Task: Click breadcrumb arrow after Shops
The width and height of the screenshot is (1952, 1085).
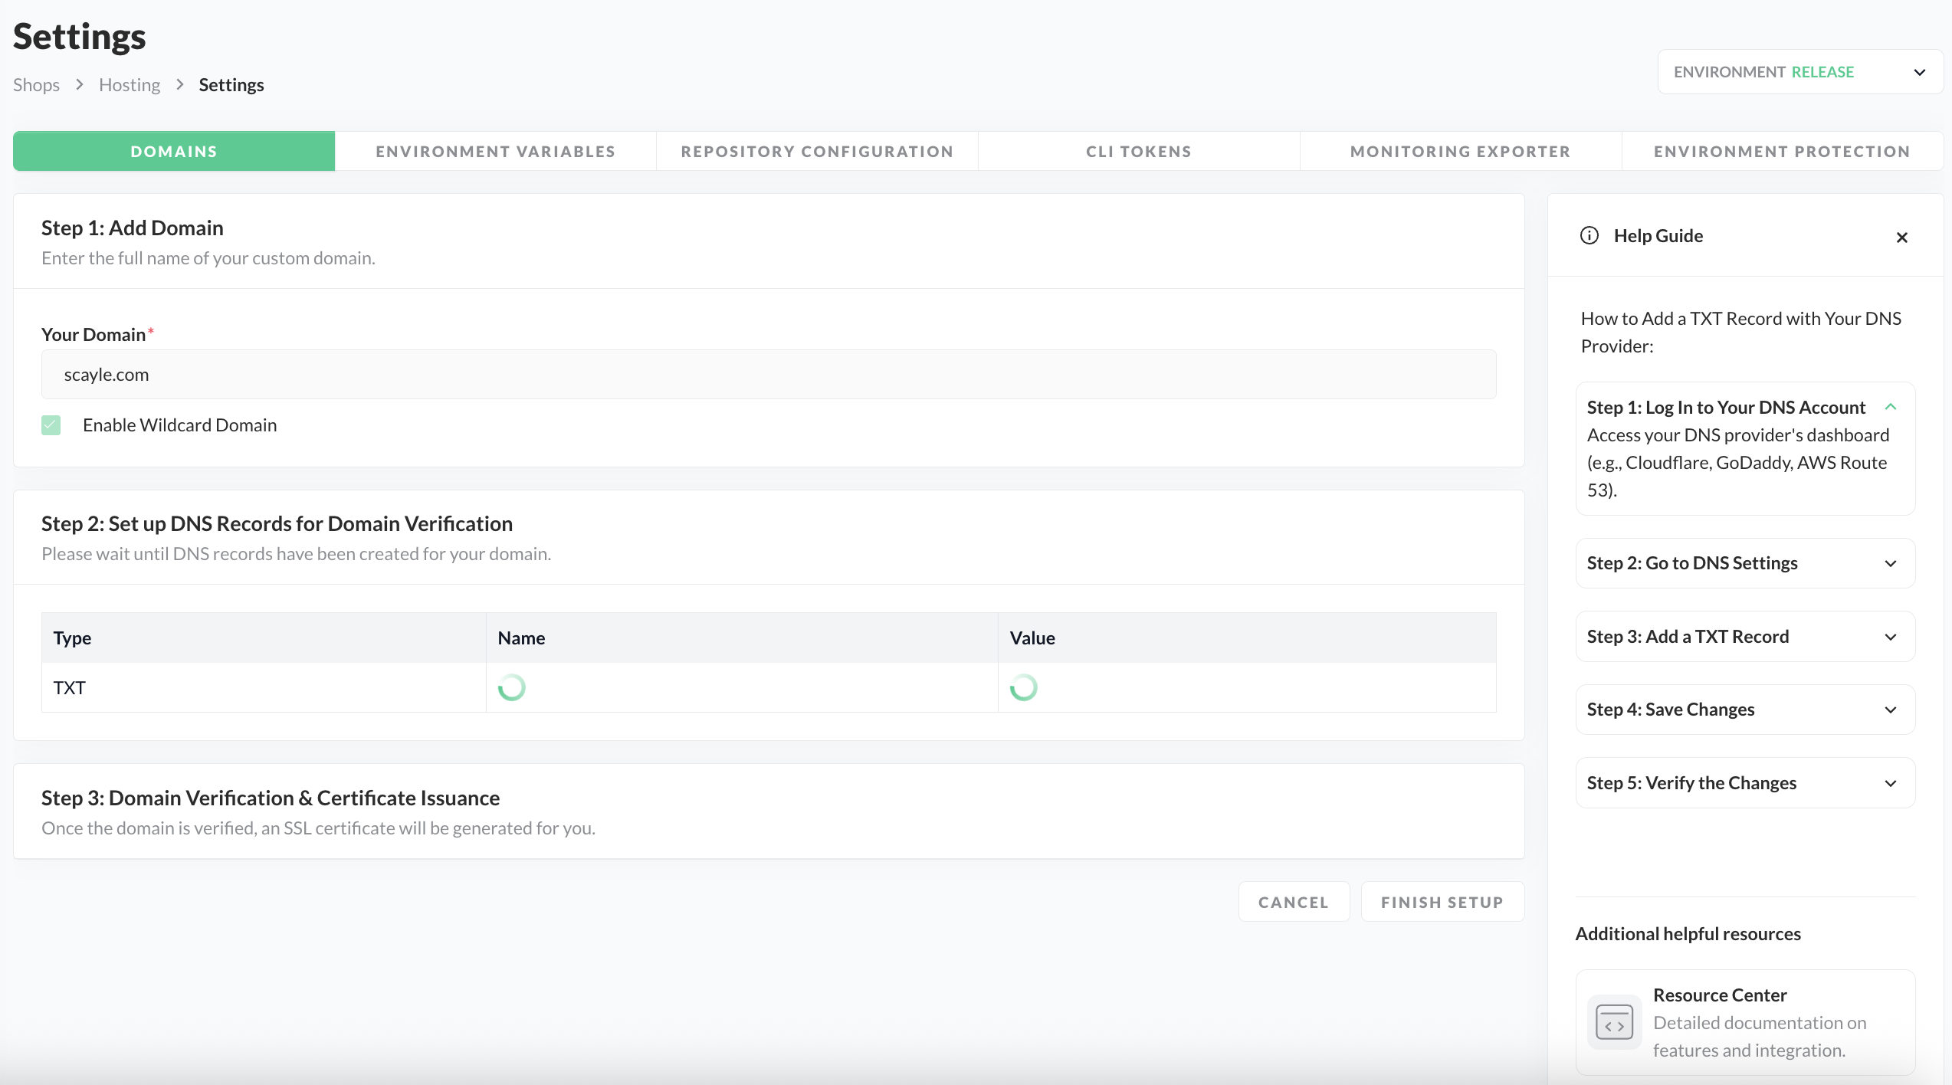Action: (79, 84)
